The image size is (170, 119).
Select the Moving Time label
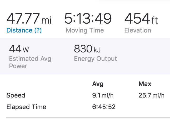[x=85, y=30]
